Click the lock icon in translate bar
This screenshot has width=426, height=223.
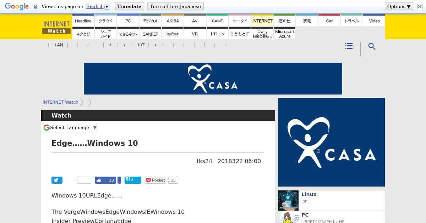pos(35,6)
